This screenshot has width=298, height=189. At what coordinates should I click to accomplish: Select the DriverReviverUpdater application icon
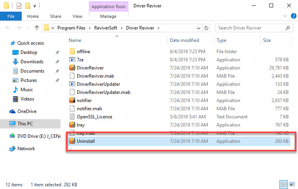(72, 84)
